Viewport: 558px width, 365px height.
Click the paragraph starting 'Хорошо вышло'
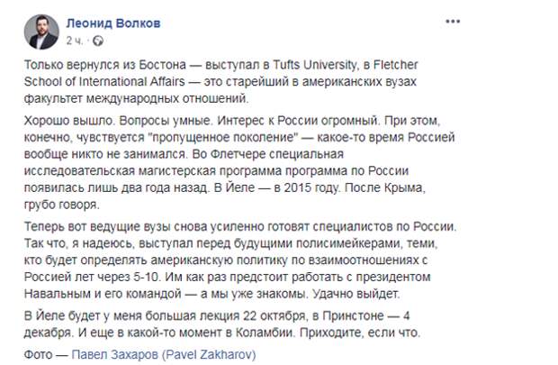point(239,162)
